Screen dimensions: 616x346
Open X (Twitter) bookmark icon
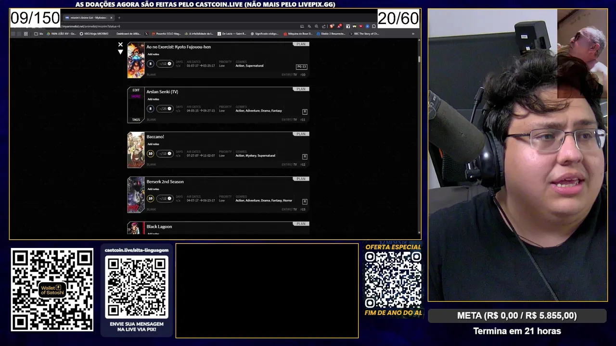point(146,34)
